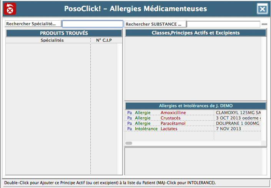Viewport: 271px width, 188px height.
Task: Click the empty notes area below allergies list
Action: click(196, 161)
